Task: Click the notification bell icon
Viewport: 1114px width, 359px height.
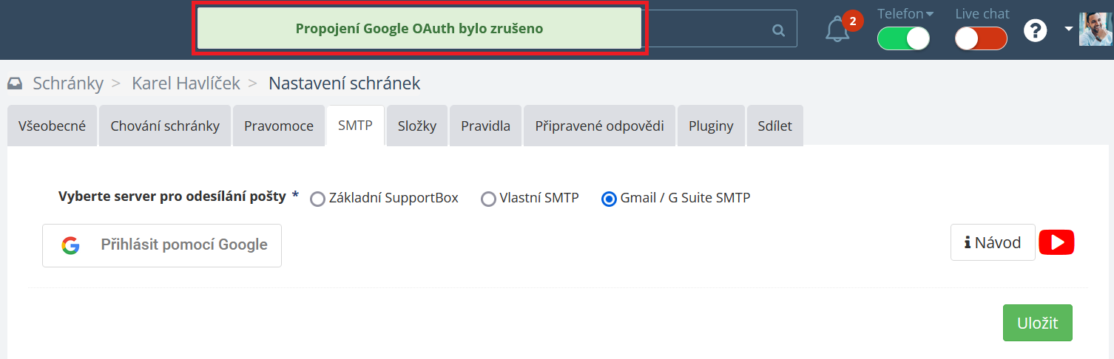Action: (837, 30)
